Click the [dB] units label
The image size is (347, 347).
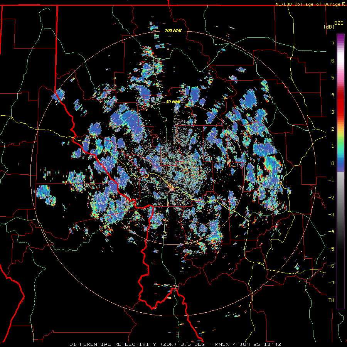tap(329, 27)
